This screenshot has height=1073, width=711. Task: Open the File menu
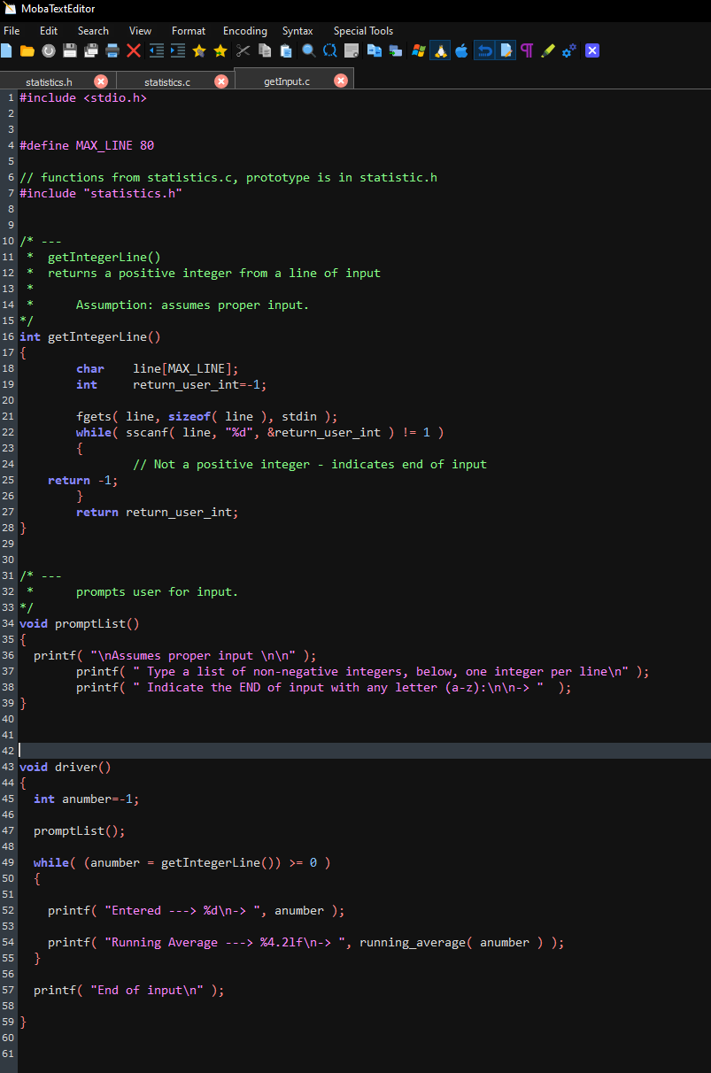point(12,31)
